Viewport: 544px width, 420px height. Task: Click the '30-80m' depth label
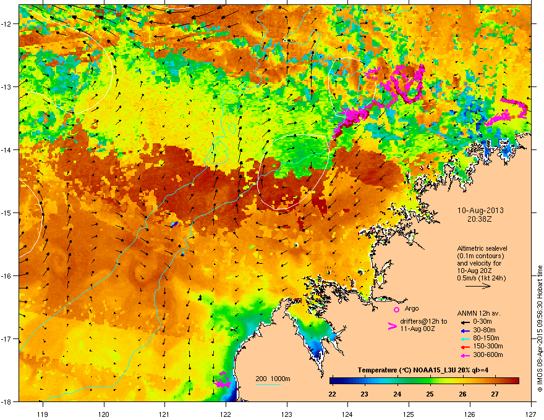point(484,330)
